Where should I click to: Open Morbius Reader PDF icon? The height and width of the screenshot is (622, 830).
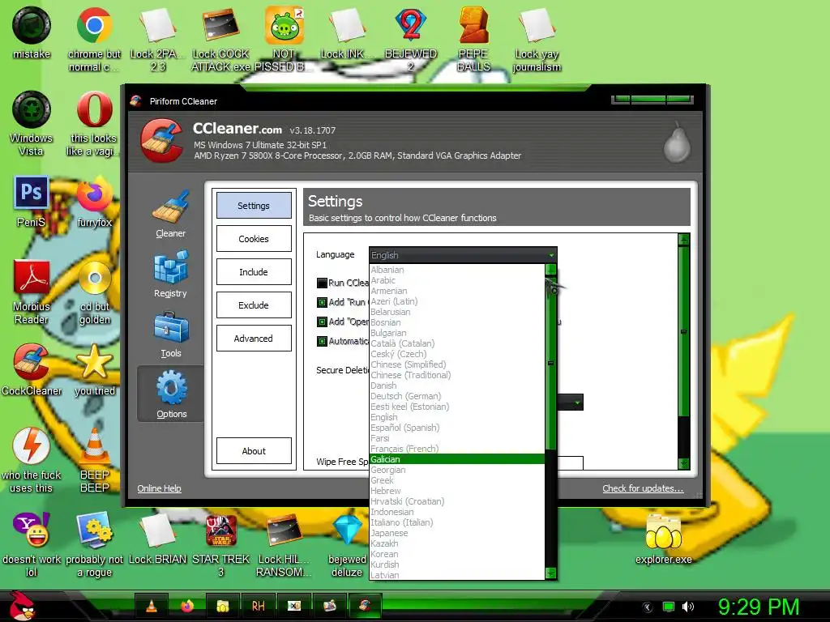(x=32, y=292)
